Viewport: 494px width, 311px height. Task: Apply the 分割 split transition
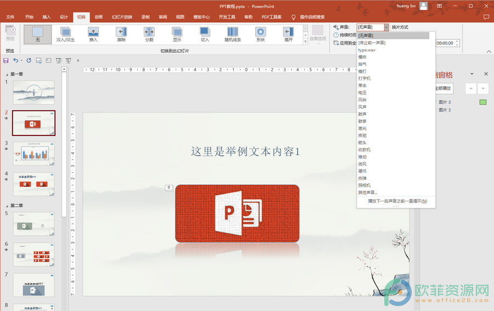pyautogui.click(x=149, y=35)
